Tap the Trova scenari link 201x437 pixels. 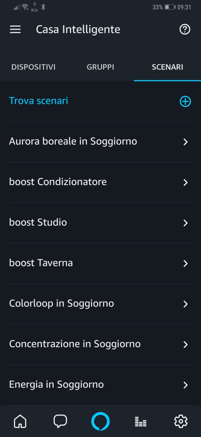coord(39,101)
